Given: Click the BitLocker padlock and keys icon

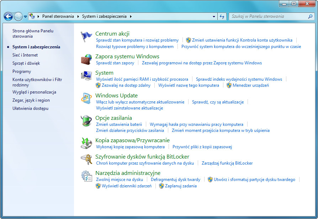Looking at the screenshot, I should pyautogui.click(x=86, y=160).
